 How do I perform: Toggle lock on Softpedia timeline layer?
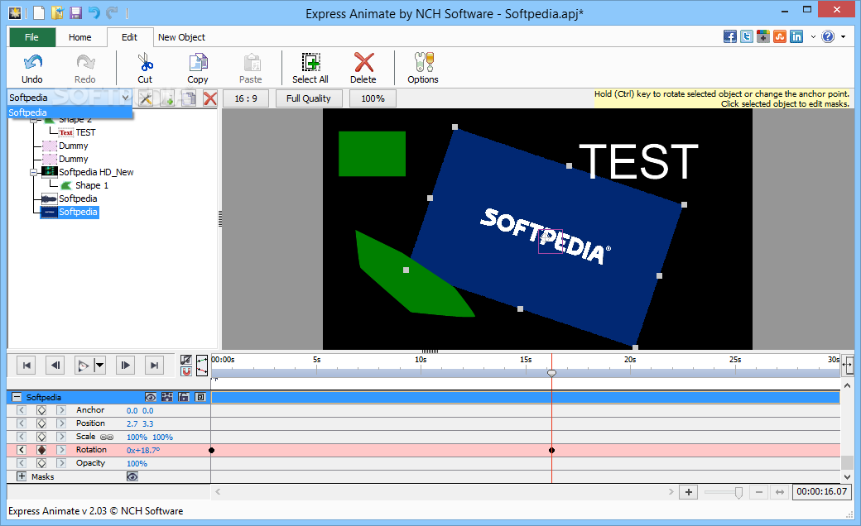tap(184, 397)
